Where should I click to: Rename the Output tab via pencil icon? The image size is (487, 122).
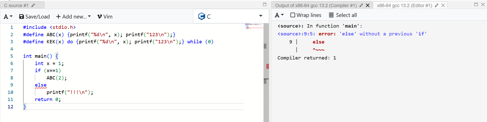(x=361, y=5)
